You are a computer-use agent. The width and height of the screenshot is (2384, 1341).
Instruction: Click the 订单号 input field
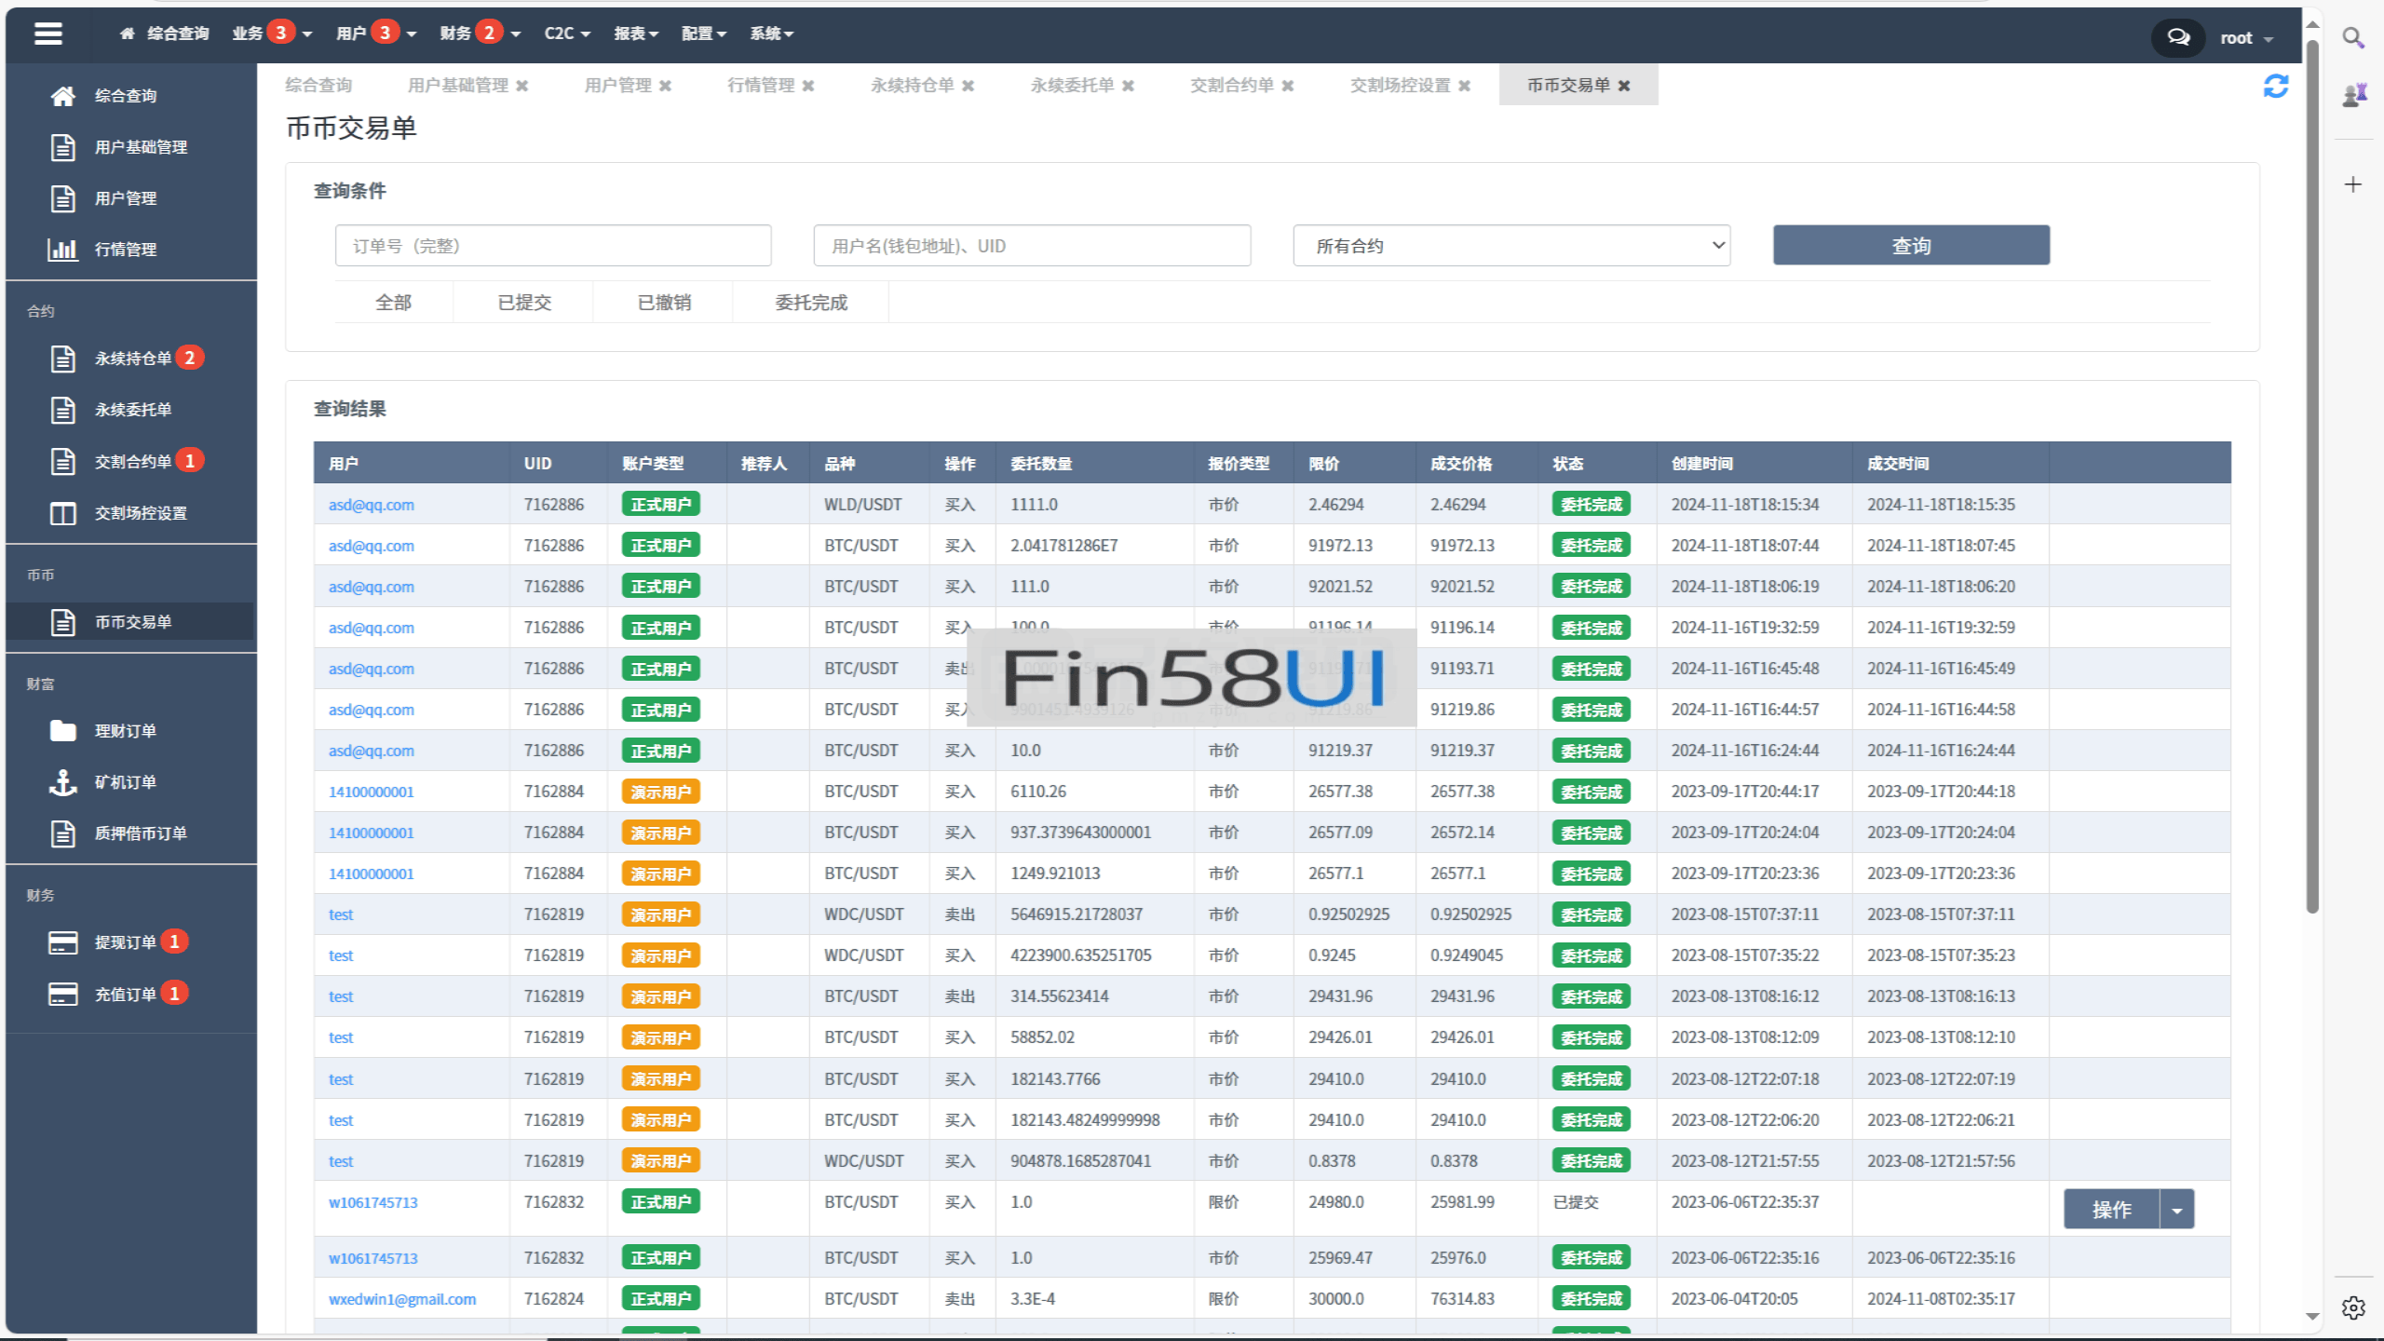coord(553,246)
